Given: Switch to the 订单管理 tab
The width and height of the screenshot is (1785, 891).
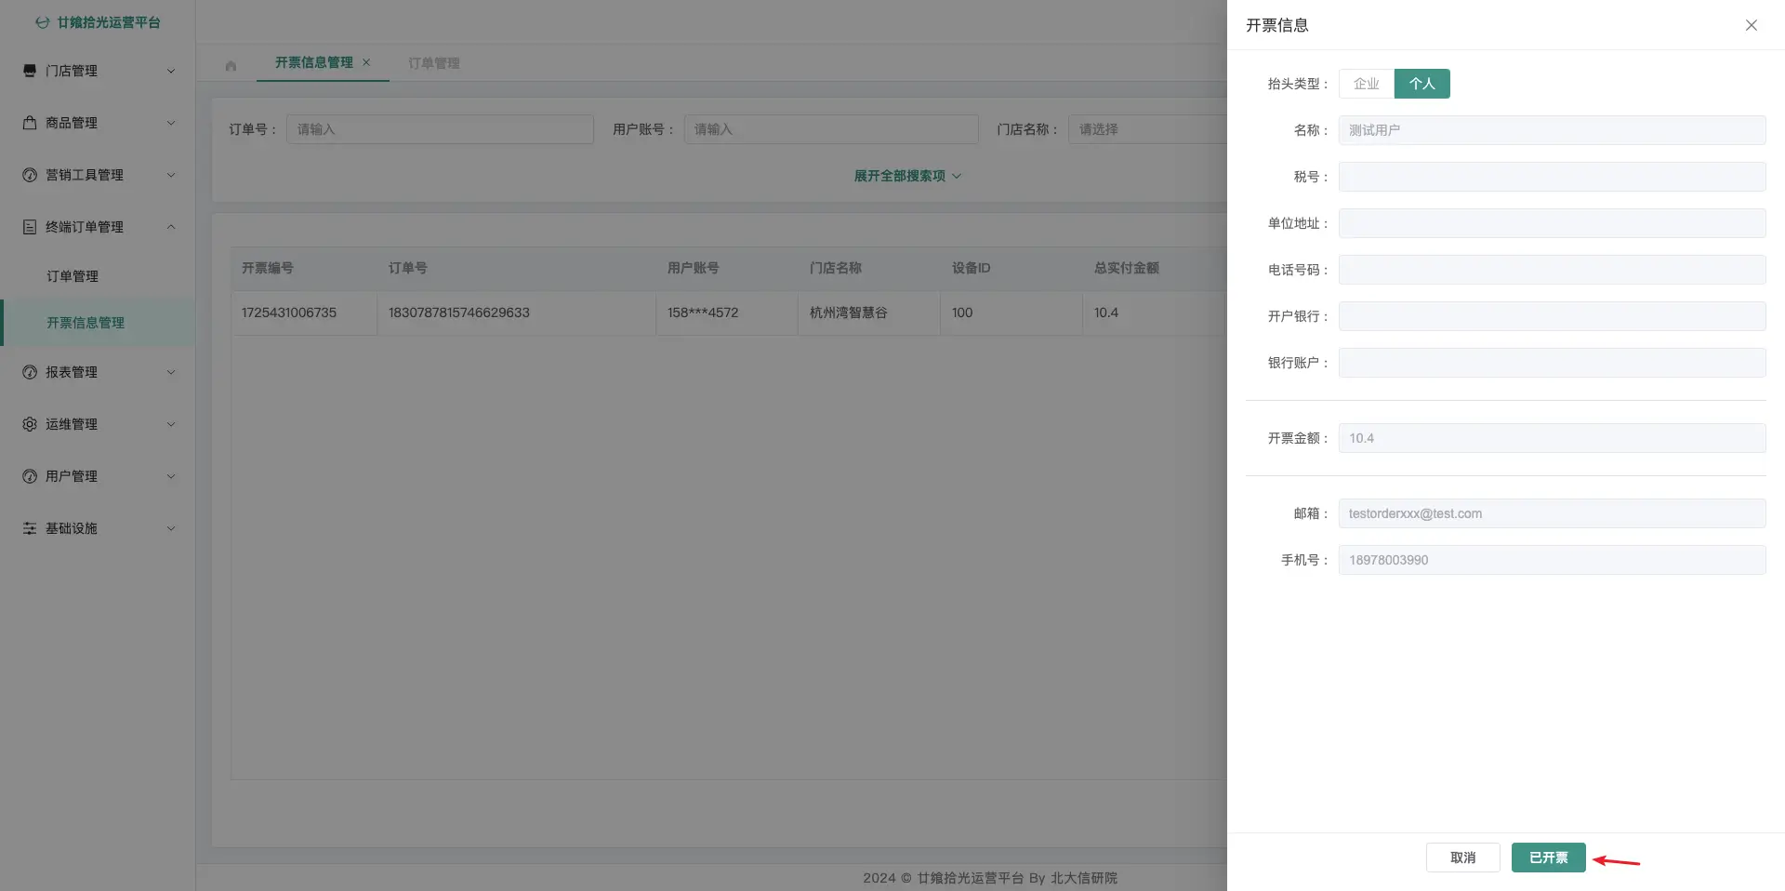Looking at the screenshot, I should pyautogui.click(x=434, y=63).
